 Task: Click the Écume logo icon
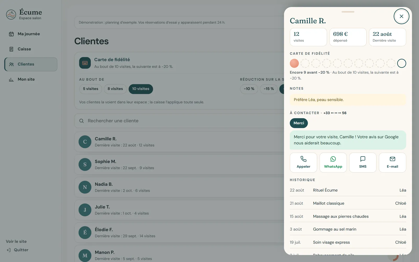click(11, 15)
